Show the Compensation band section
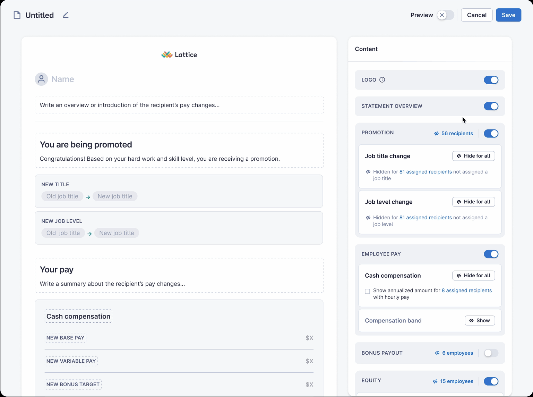 coord(480,320)
